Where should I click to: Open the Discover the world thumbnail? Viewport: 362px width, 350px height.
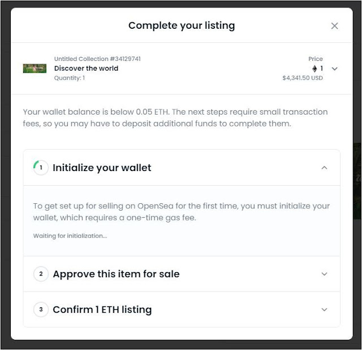(x=35, y=68)
